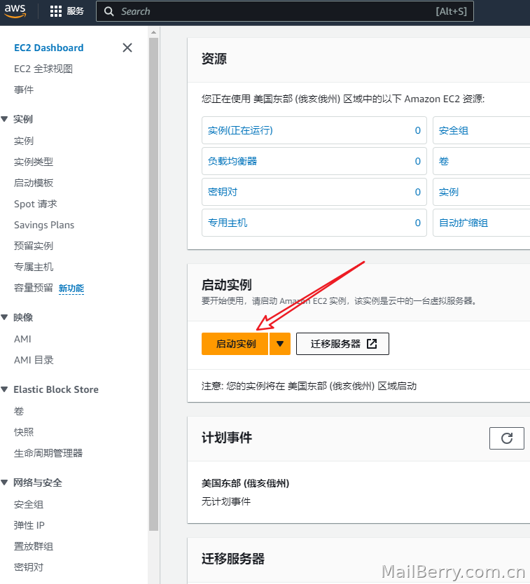Collapse the 网络与安全 section

pyautogui.click(x=4, y=482)
